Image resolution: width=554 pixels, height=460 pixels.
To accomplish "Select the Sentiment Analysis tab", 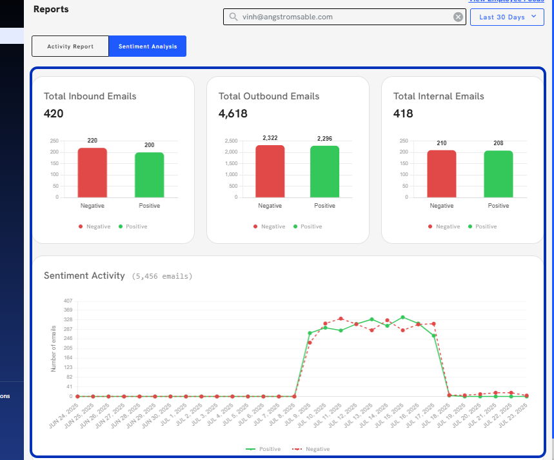I will point(148,46).
